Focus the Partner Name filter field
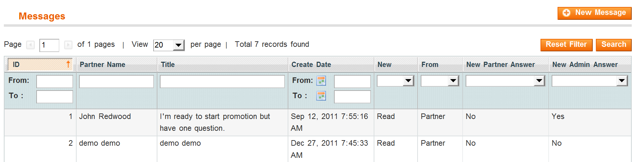Viewport: 638px width, 162px height. [x=116, y=82]
